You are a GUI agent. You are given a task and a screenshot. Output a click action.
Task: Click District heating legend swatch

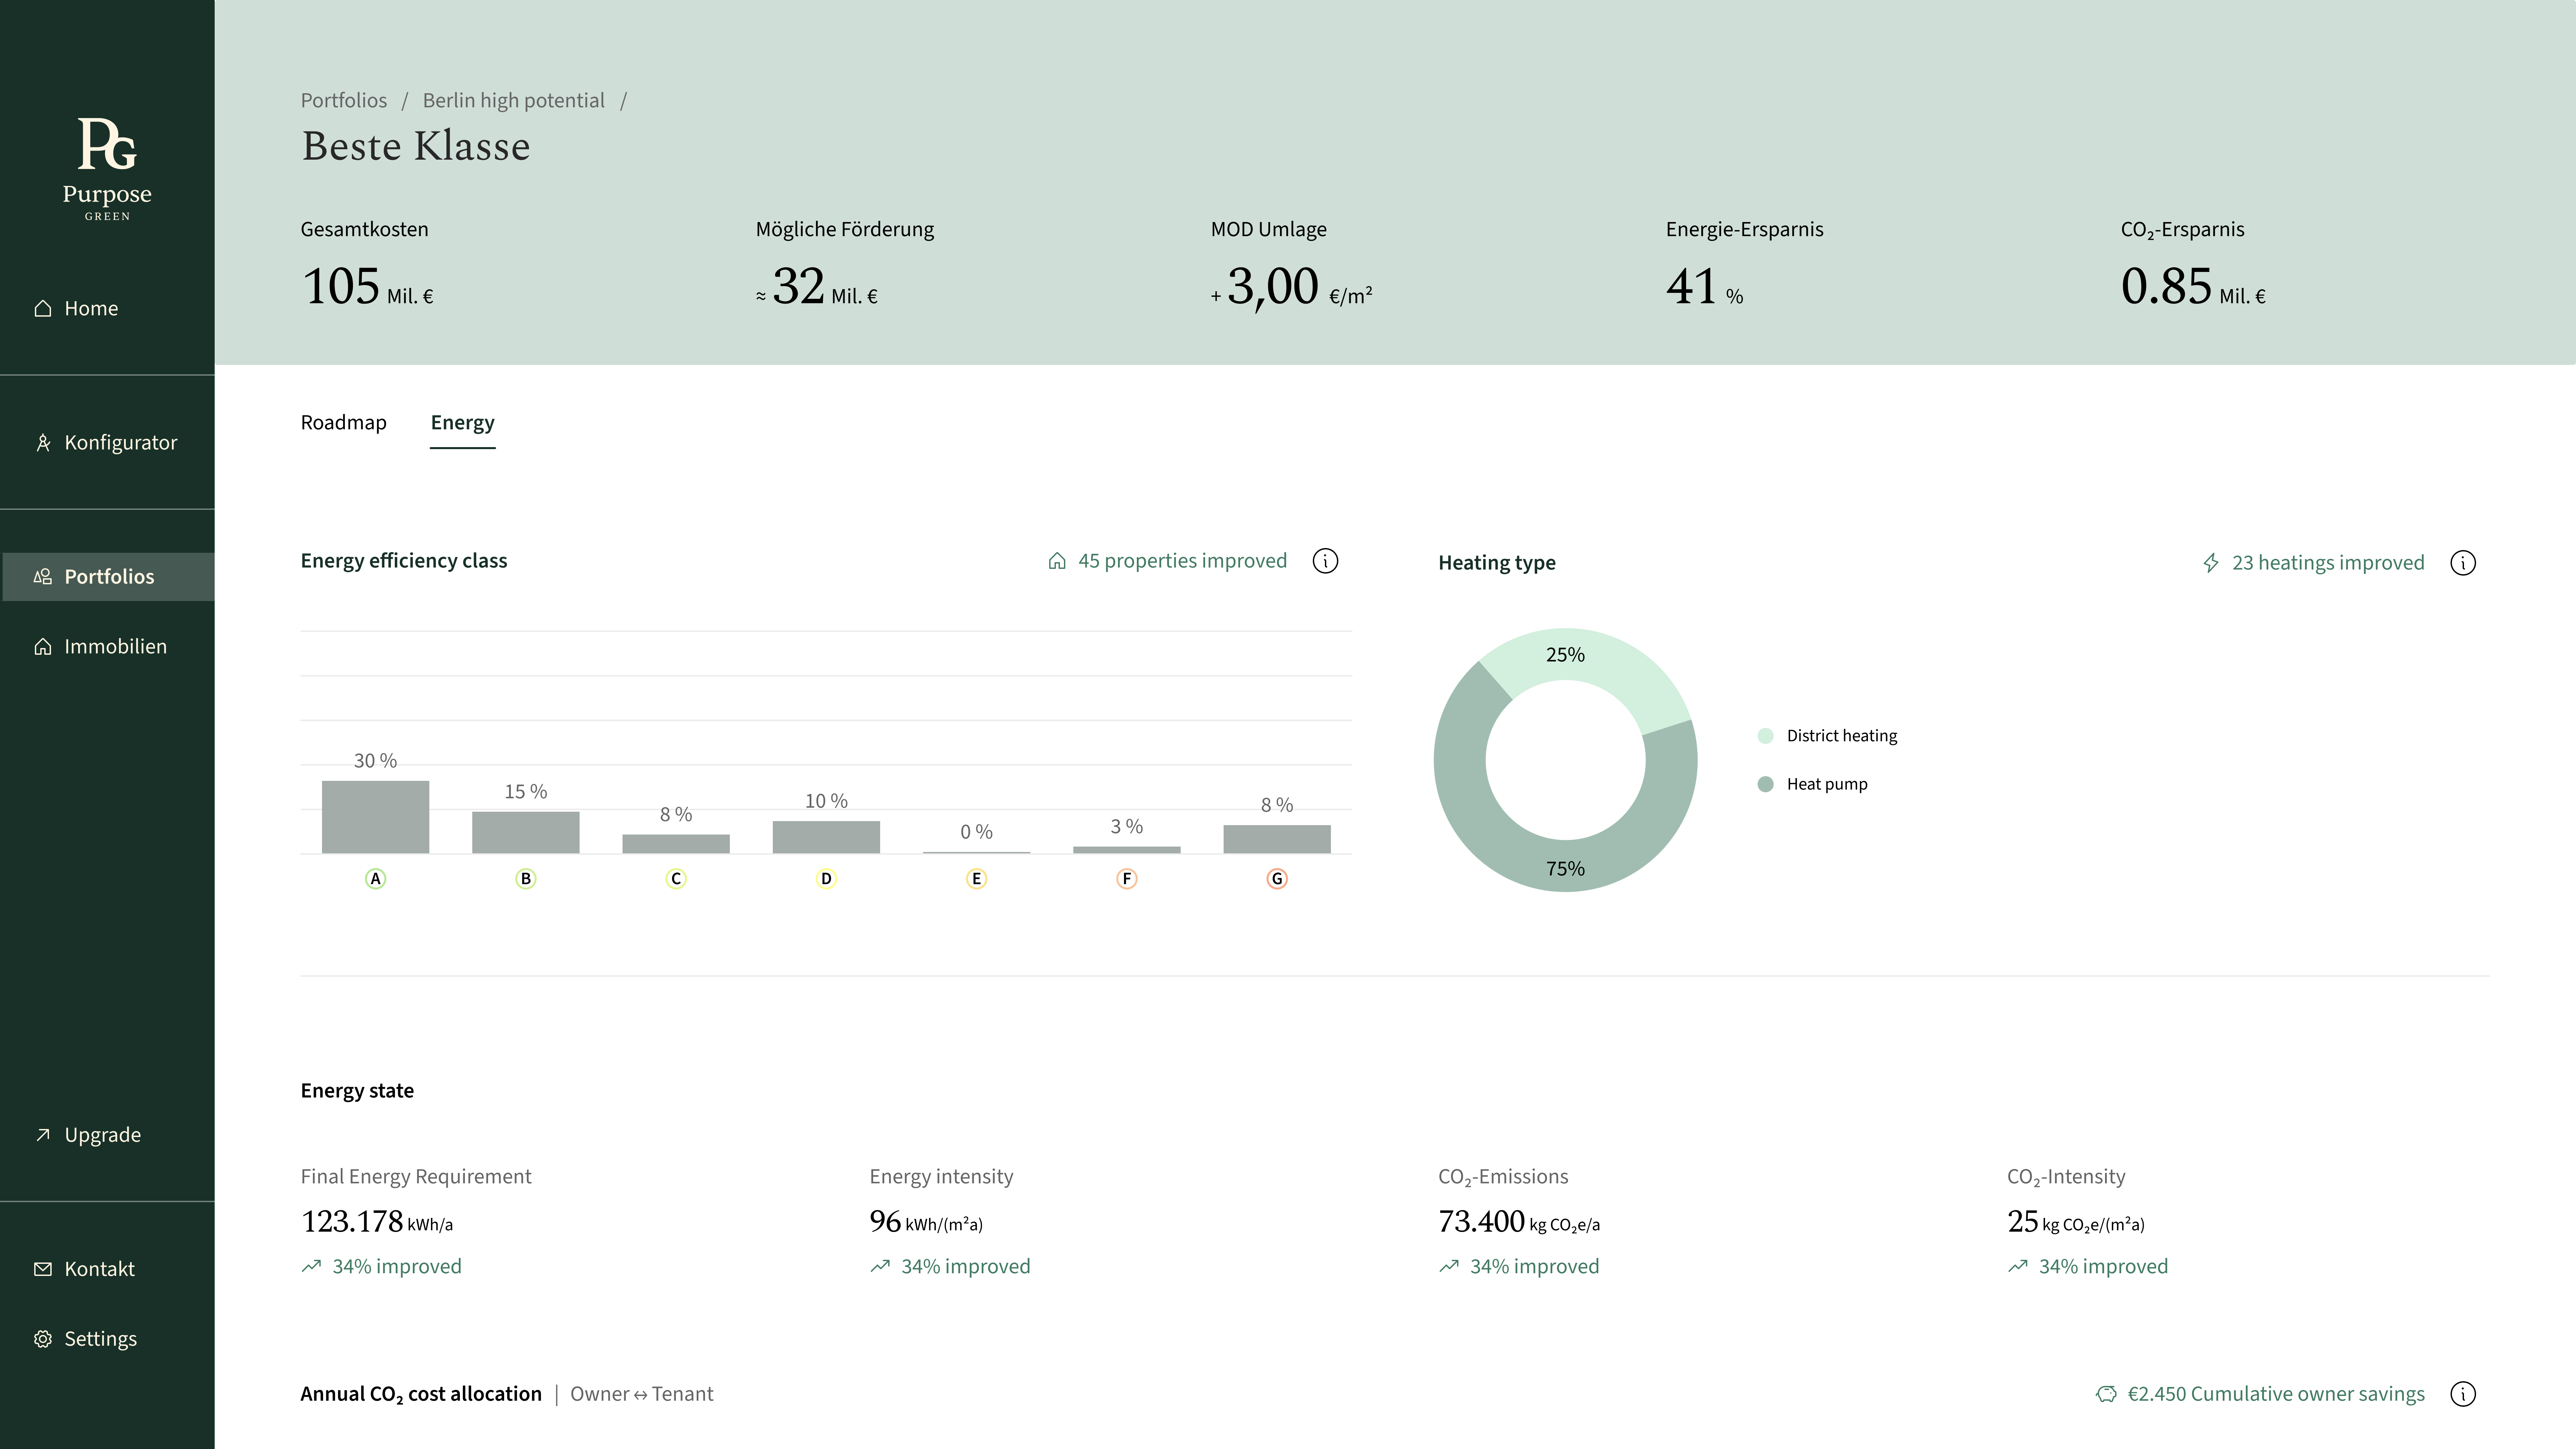pos(1765,736)
